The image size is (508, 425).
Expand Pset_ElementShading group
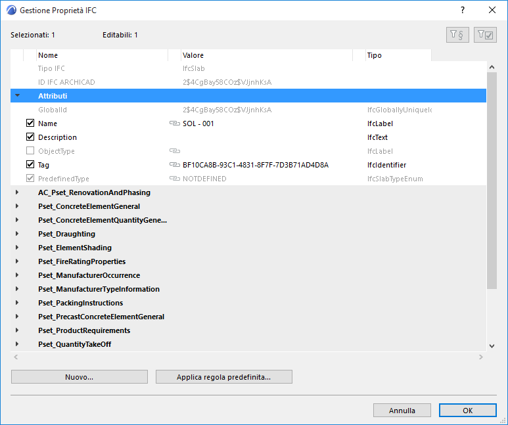pyautogui.click(x=17, y=248)
